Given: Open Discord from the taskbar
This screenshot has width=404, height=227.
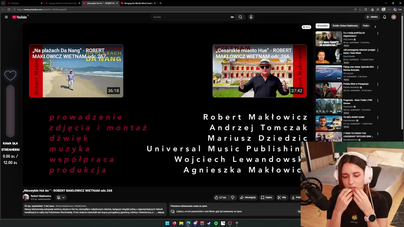Looking at the screenshot, I should 195,223.
